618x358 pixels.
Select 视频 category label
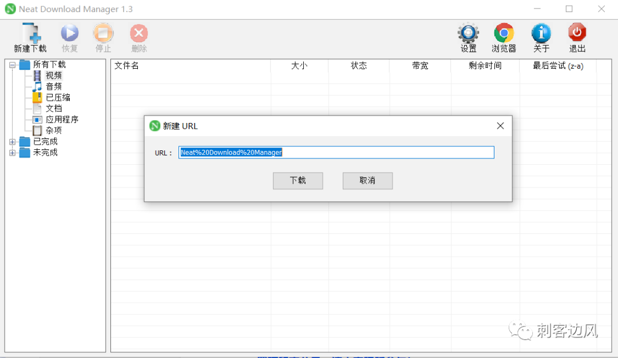(x=54, y=75)
